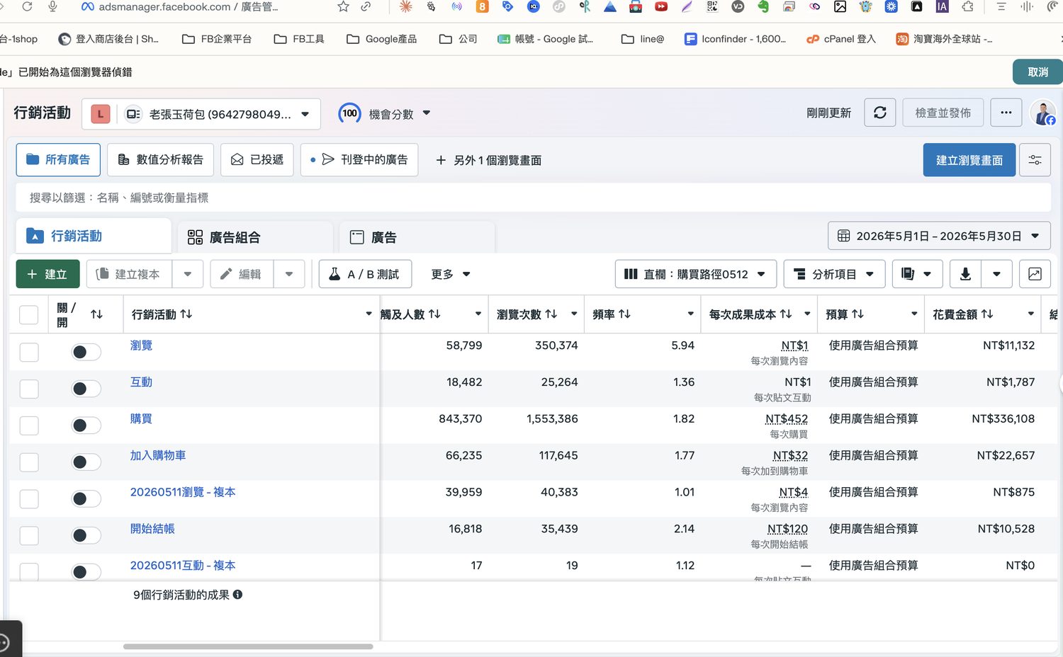Open the 20260511瀏覽 - 複本 campaign link
Viewport: 1063px width, 657px height.
pos(183,492)
